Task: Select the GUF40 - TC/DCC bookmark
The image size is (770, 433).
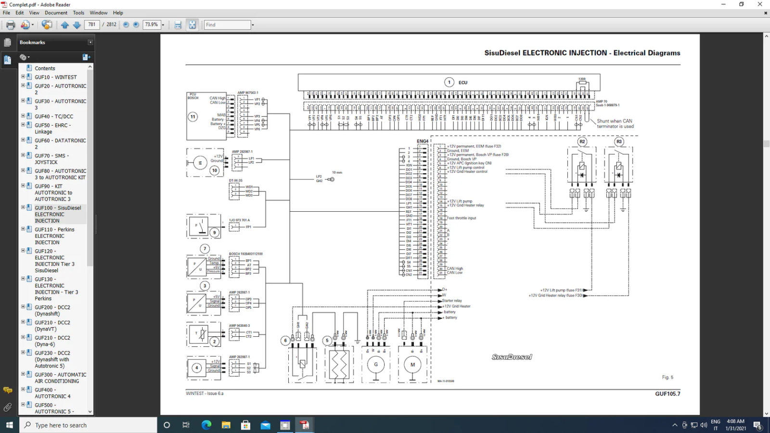Action: tap(53, 116)
